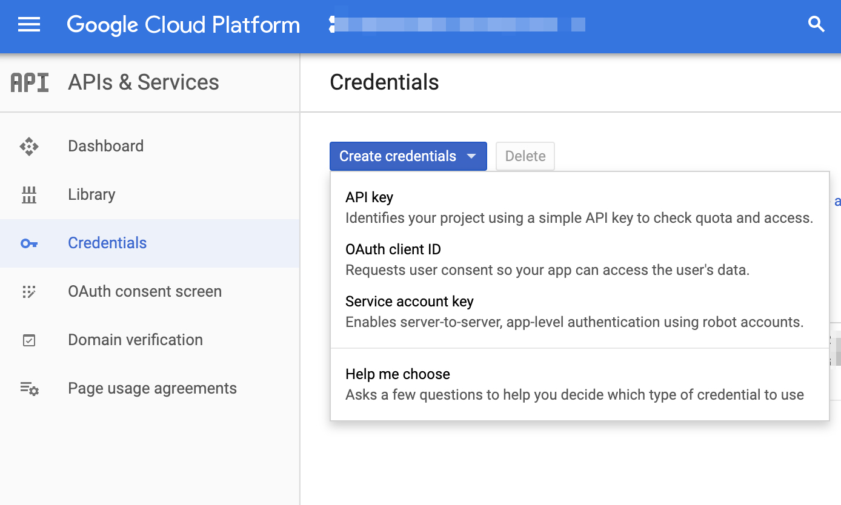Click the Domain verification checkbox icon
Screen dimensions: 841x505
pyautogui.click(x=29, y=340)
